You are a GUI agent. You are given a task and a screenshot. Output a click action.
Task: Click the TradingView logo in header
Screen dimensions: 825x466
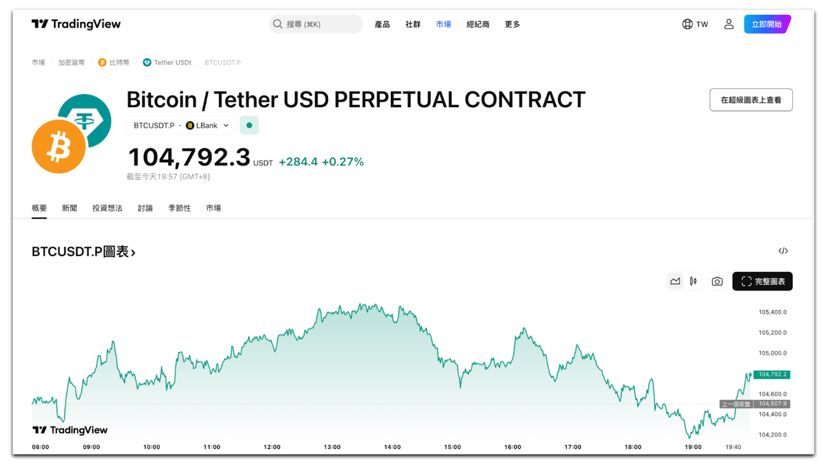coord(76,24)
